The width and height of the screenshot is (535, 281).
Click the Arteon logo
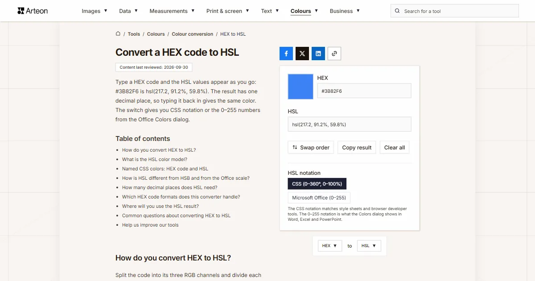click(33, 11)
